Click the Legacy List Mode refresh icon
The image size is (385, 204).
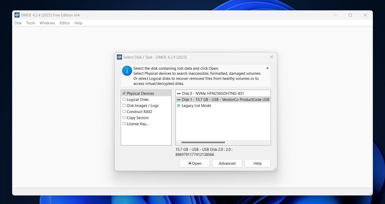(x=179, y=106)
